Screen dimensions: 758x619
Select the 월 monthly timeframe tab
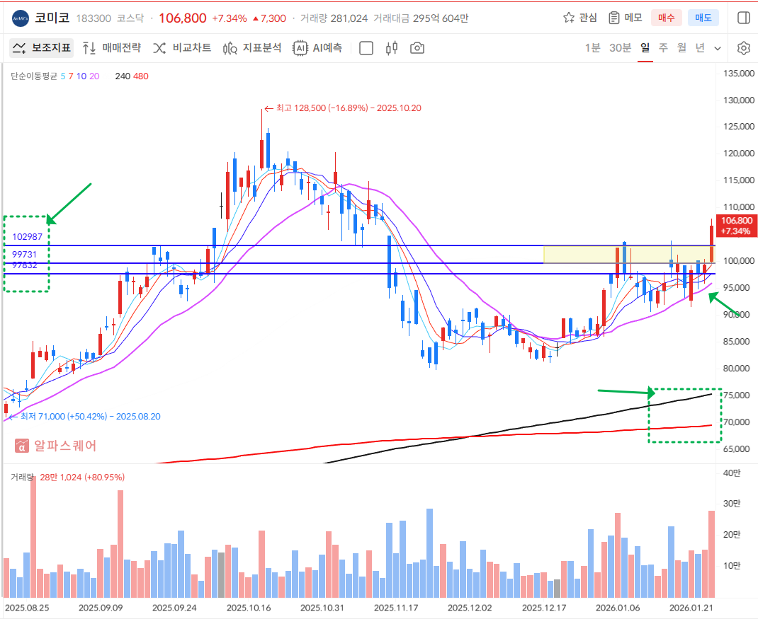point(681,48)
